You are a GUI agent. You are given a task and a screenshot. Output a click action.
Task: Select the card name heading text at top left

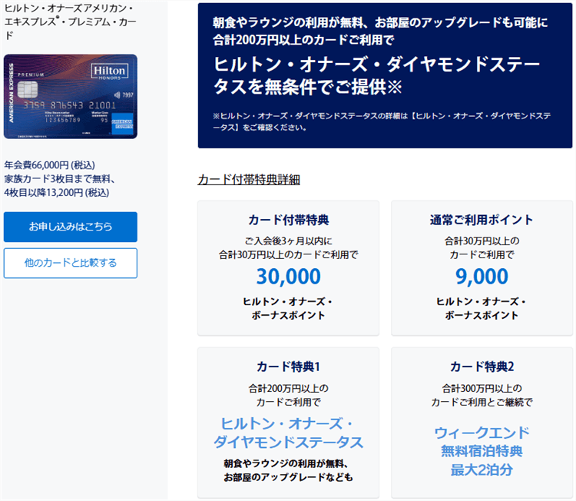point(68,21)
